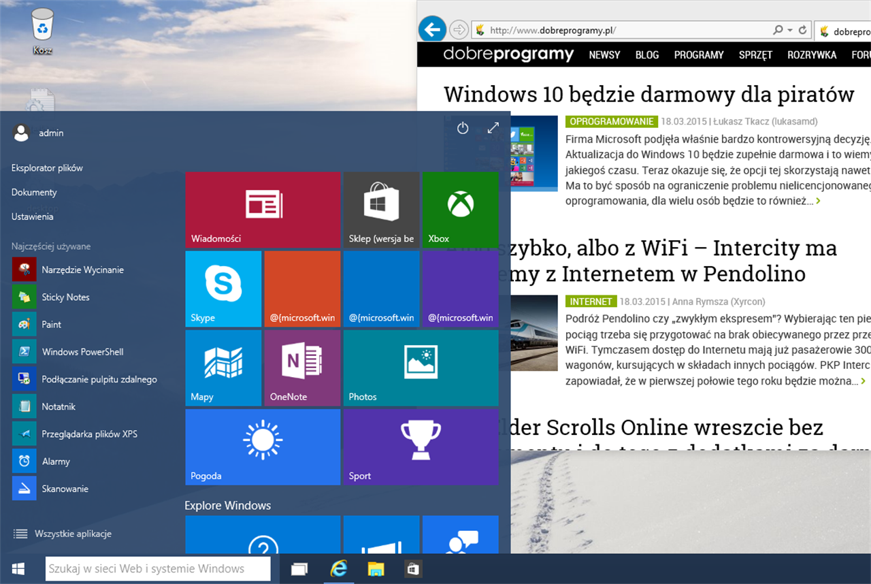
Task: Launch the Xbox tile
Action: 460,210
